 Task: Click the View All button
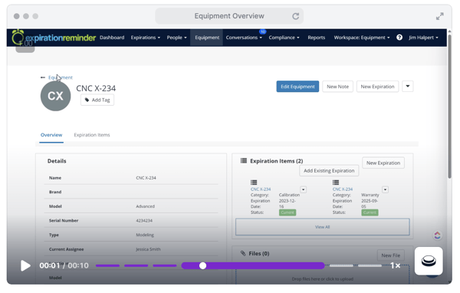tap(323, 227)
